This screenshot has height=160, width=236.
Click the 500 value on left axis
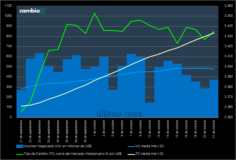click(x=9, y=67)
